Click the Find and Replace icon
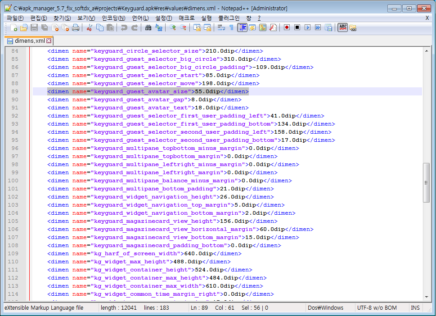 click(x=159, y=28)
